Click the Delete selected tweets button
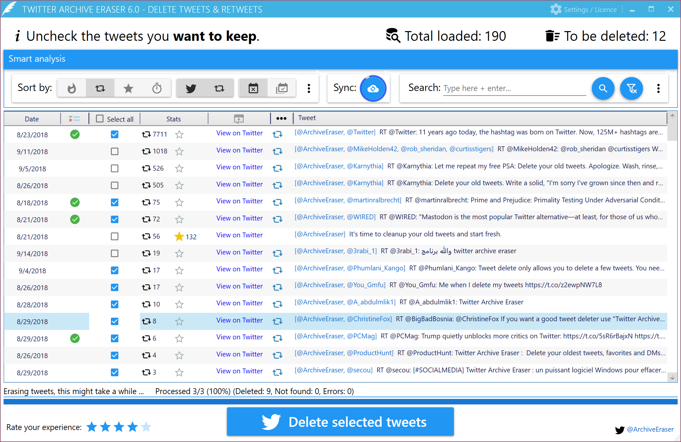 [340, 422]
